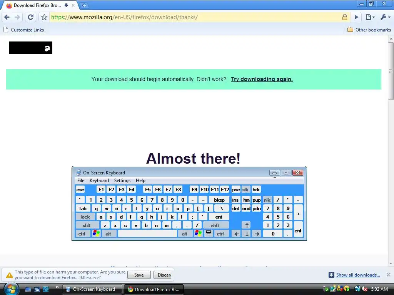Open a new tab with plus button
The width and height of the screenshot is (394, 295).
[x=84, y=5]
